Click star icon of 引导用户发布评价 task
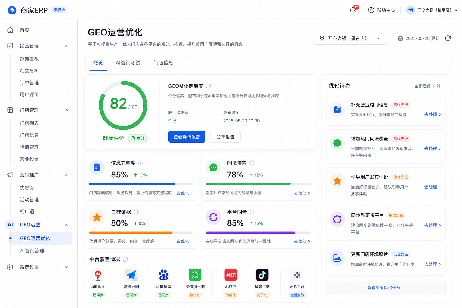 [x=337, y=181]
